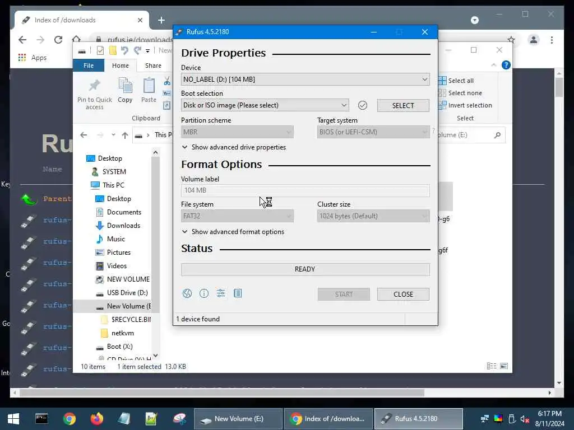Click the Explorer help question mark icon
The height and width of the screenshot is (430, 574).
tap(506, 65)
